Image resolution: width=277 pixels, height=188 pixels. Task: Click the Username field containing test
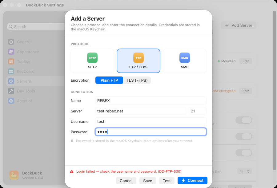pyautogui.click(x=151, y=122)
